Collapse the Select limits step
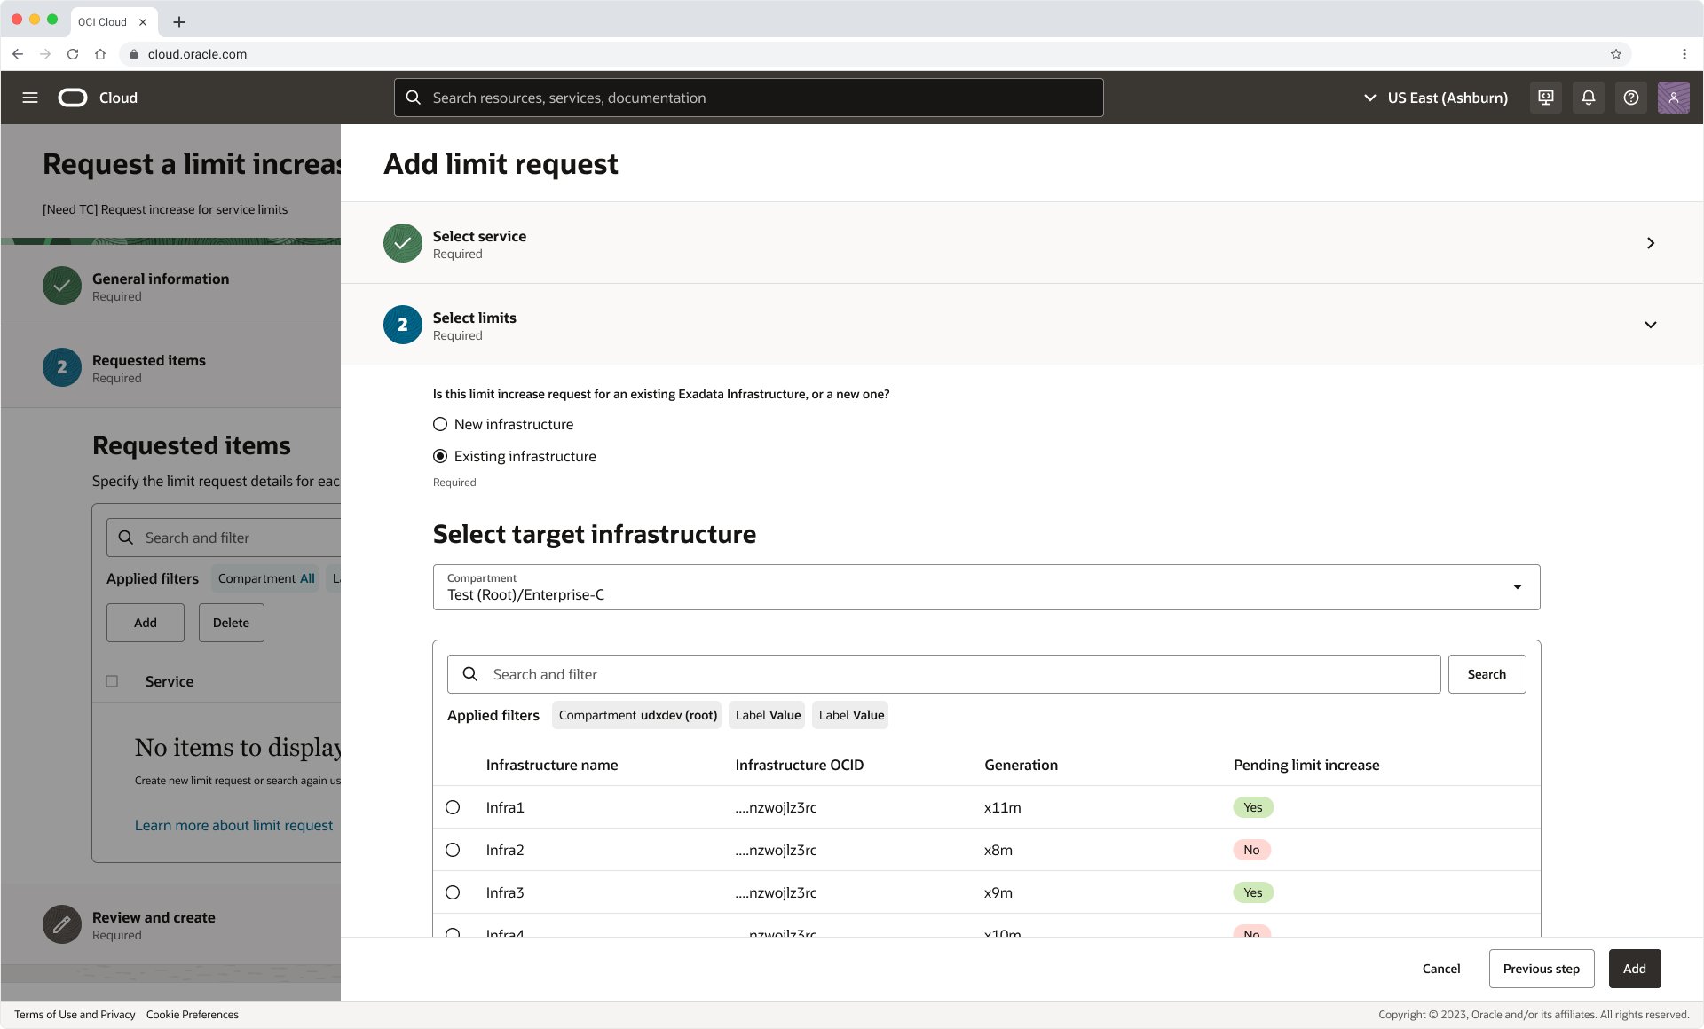This screenshot has height=1029, width=1704. pyautogui.click(x=1650, y=325)
